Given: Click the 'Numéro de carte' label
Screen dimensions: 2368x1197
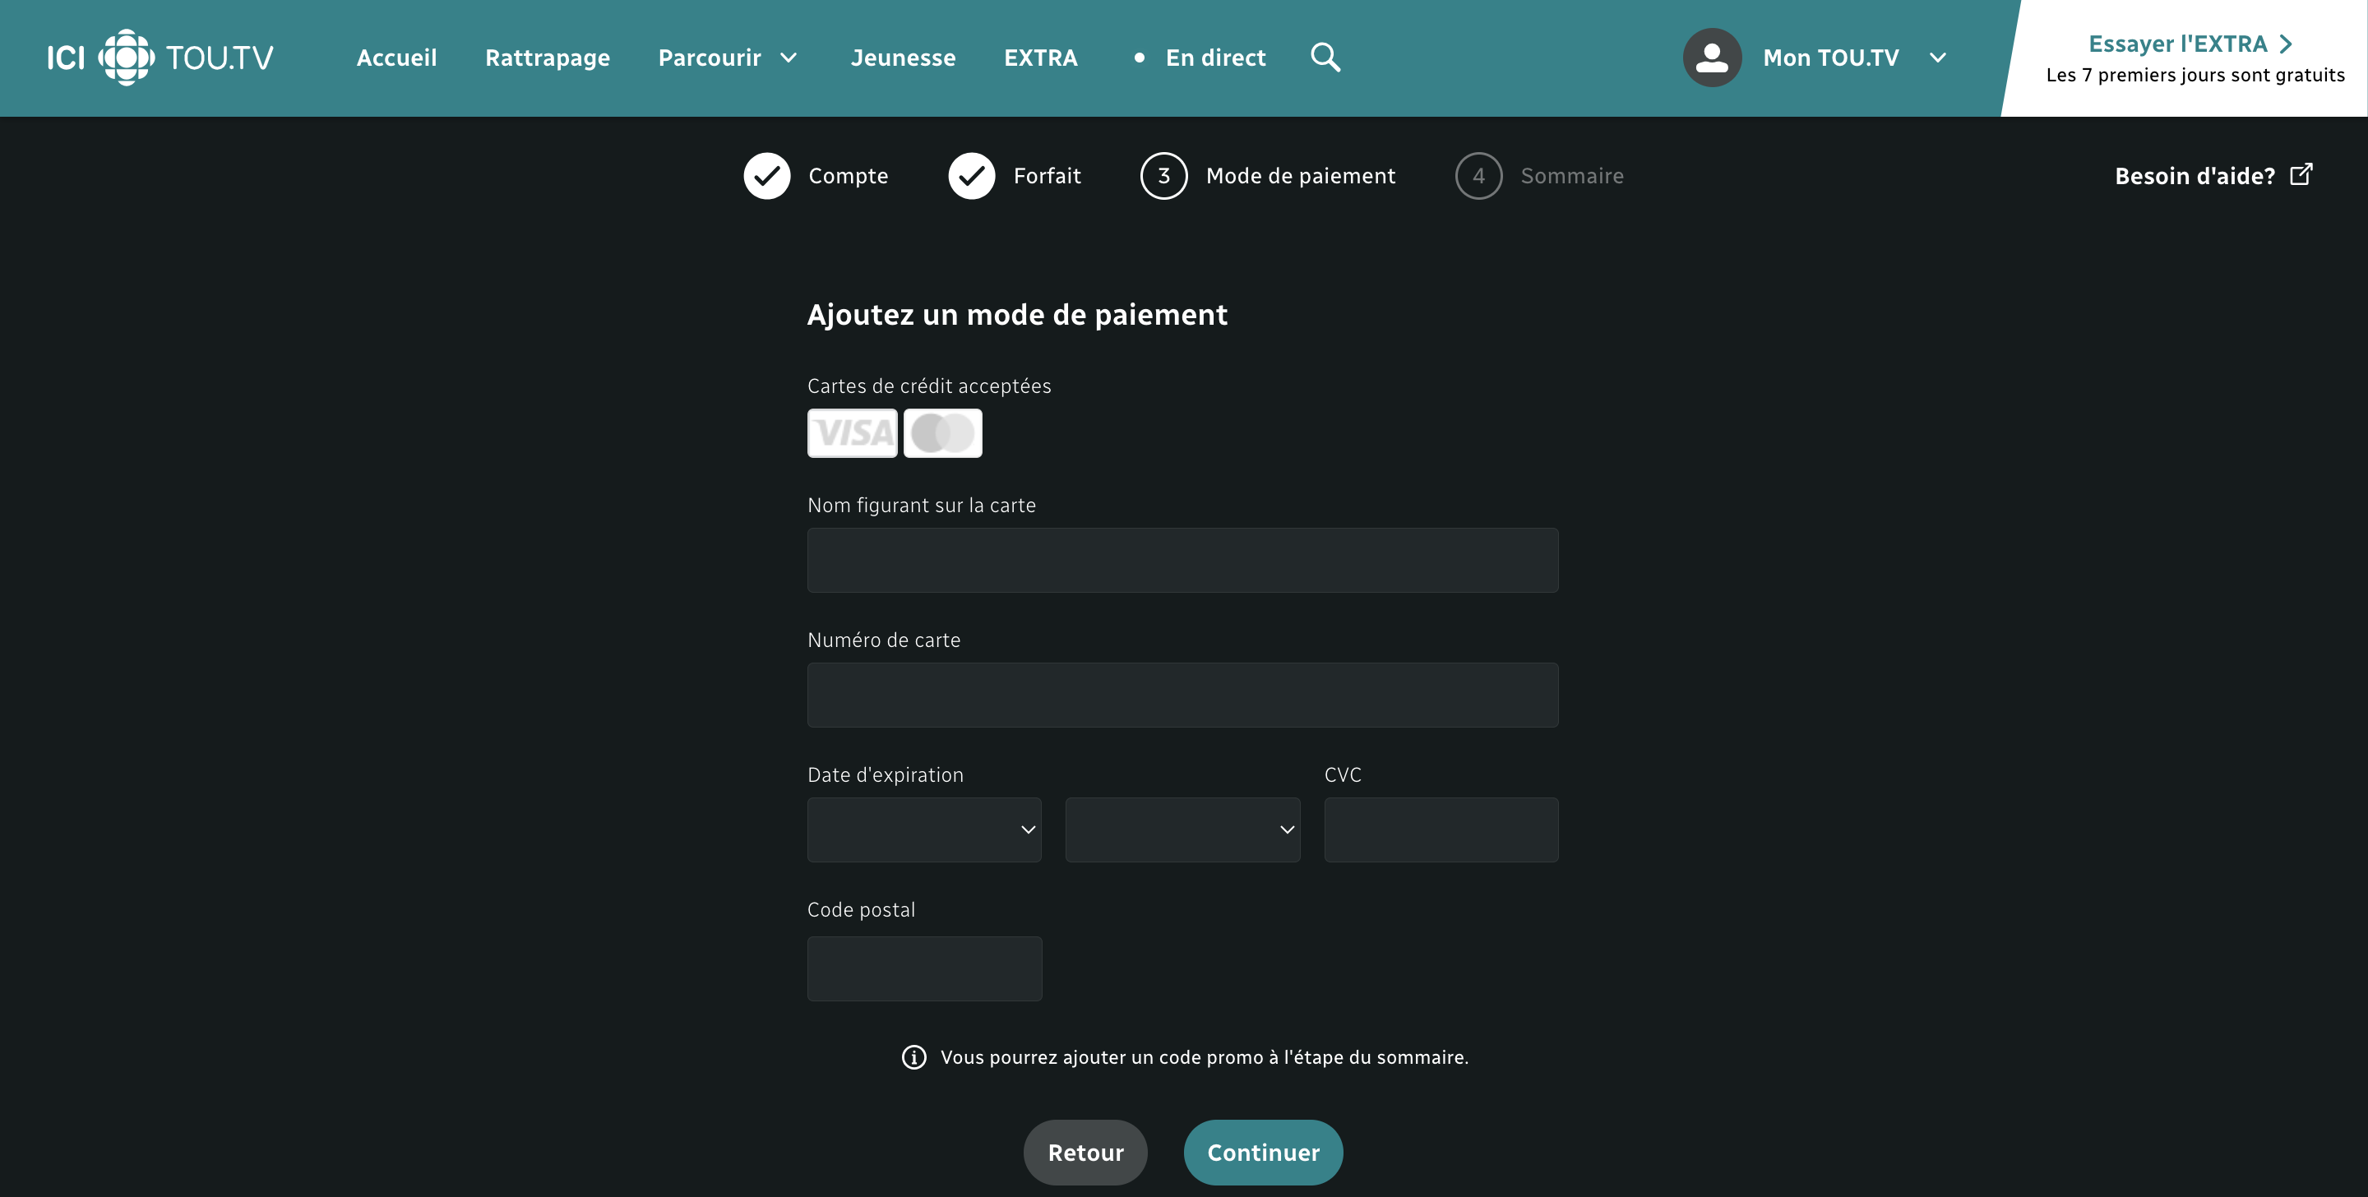Looking at the screenshot, I should click(x=883, y=640).
